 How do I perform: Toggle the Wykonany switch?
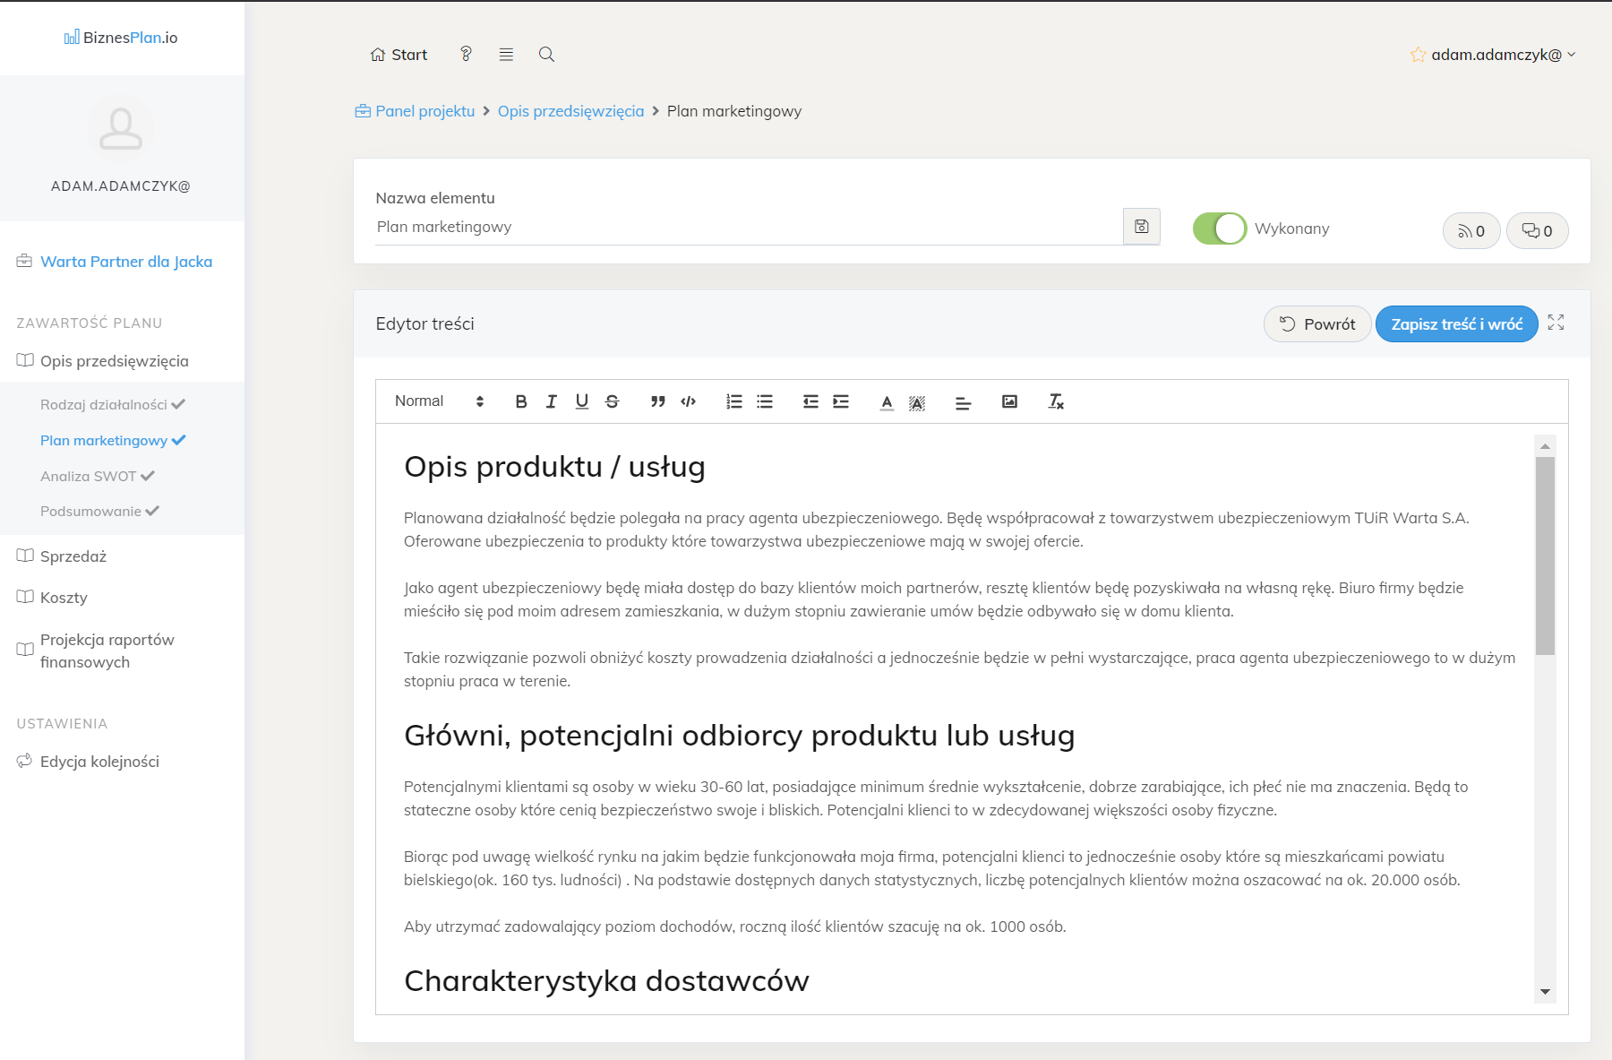click(1220, 228)
